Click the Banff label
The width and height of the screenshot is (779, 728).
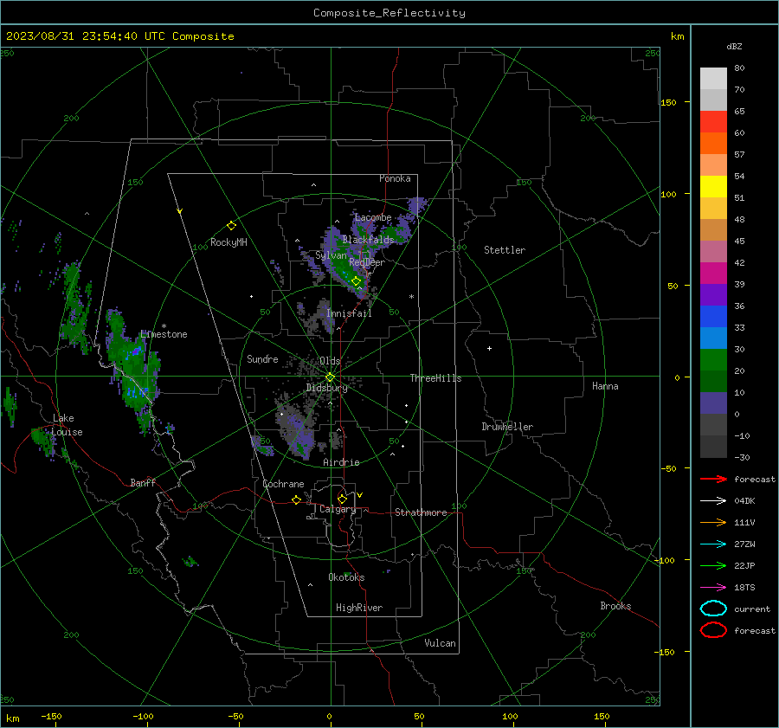tap(143, 482)
